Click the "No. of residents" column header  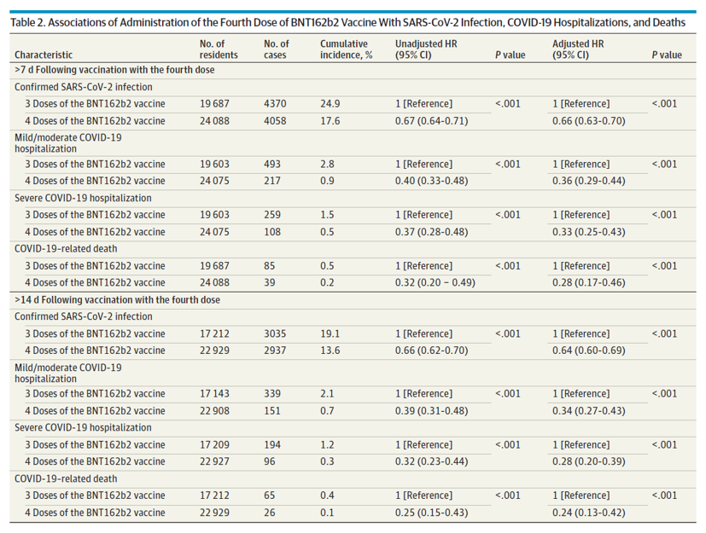pos(219,49)
